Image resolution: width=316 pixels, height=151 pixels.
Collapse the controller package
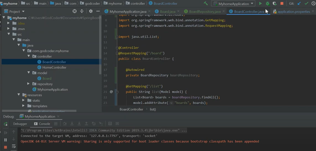pyautogui.click(x=29, y=56)
